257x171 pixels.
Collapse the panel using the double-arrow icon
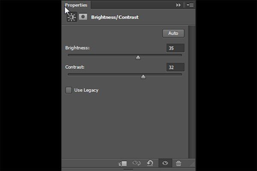pos(178,5)
